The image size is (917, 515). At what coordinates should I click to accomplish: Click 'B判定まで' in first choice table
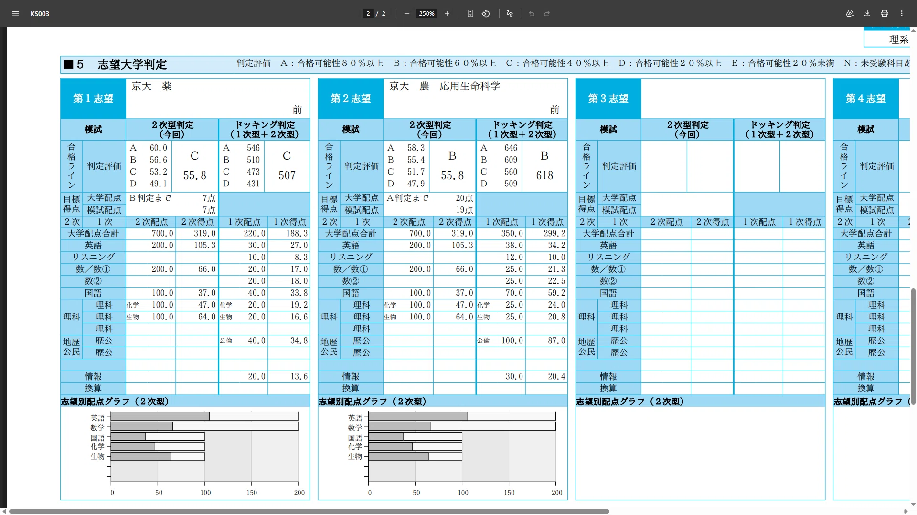point(150,198)
